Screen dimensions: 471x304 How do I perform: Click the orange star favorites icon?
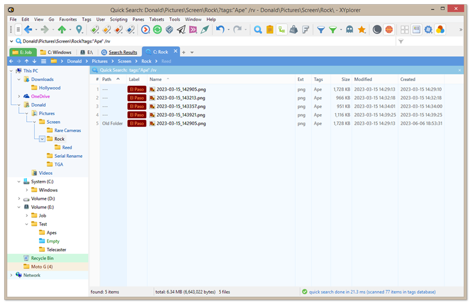click(361, 29)
